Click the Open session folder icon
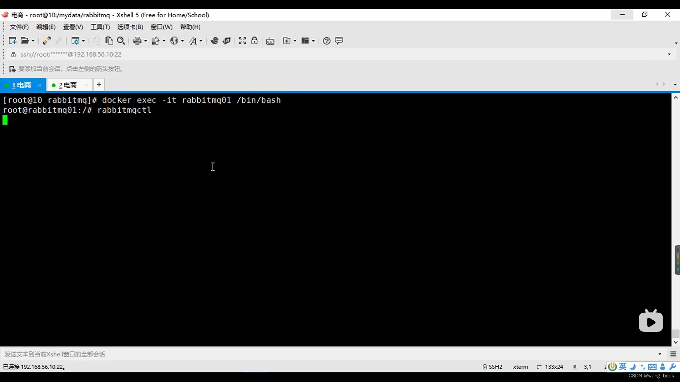 pyautogui.click(x=24, y=41)
